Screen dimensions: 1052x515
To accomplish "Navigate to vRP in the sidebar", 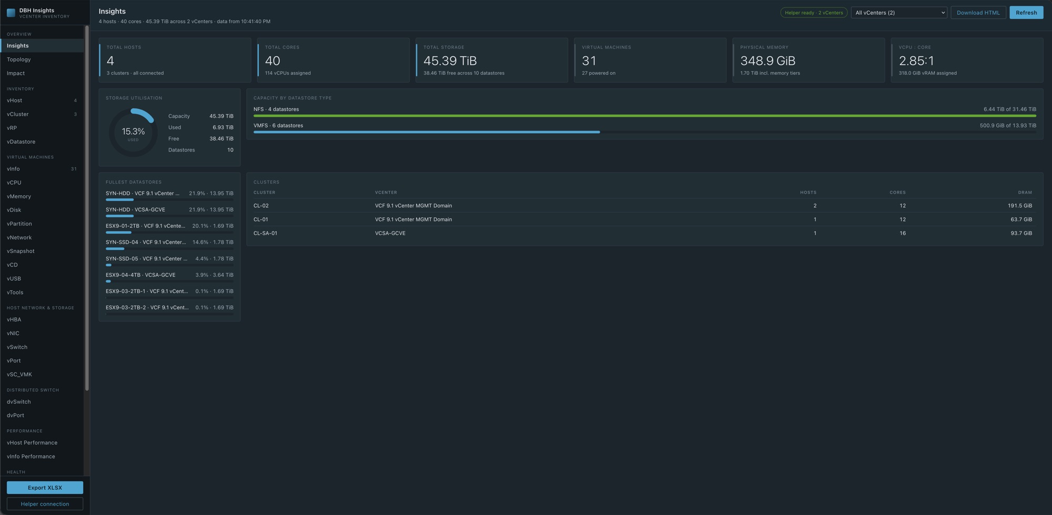I will pos(42,128).
